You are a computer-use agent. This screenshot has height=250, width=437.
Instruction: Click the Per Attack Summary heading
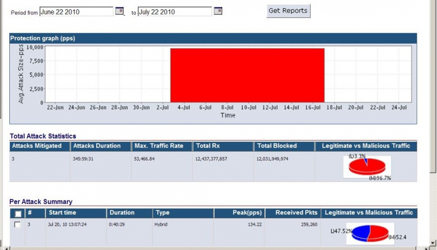[x=41, y=202]
